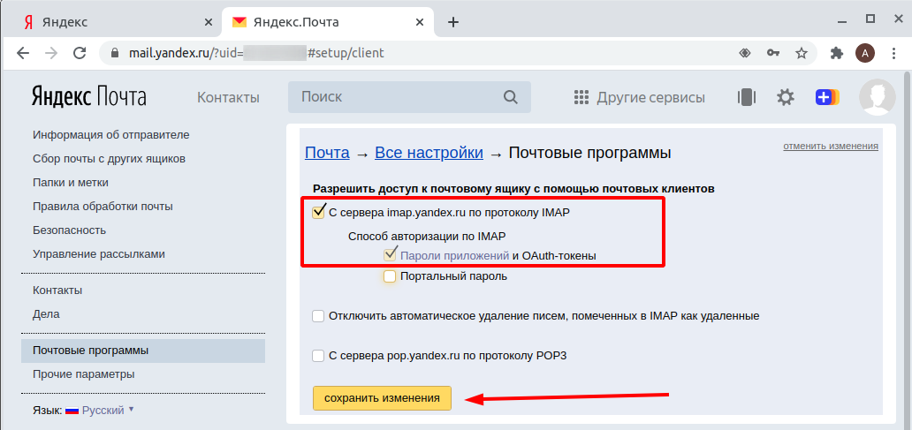Screen dimensions: 912x430
Task: Open the settings gear icon
Action: click(x=785, y=97)
